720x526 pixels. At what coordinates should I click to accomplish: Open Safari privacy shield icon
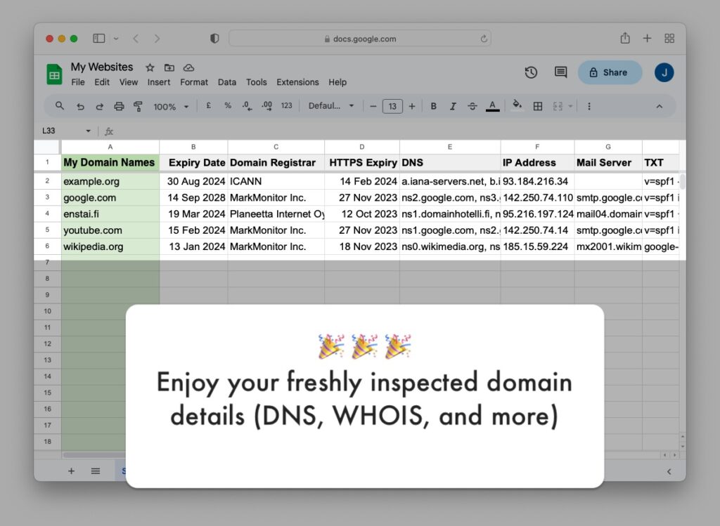point(214,39)
